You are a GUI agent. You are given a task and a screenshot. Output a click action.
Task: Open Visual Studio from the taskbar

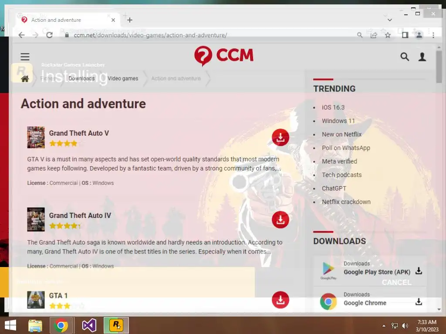89,325
